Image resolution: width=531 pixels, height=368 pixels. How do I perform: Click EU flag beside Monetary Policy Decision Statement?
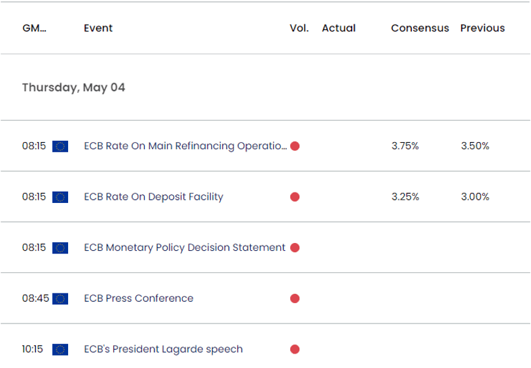[x=61, y=248]
